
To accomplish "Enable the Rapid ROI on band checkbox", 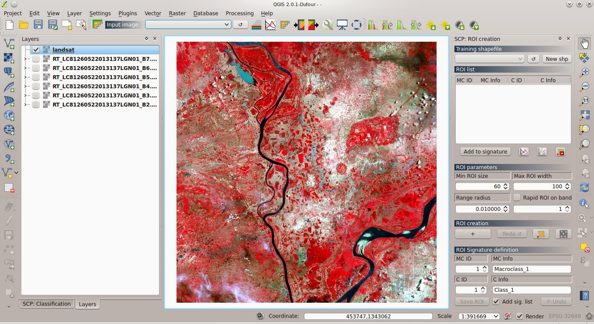I will pyautogui.click(x=517, y=197).
